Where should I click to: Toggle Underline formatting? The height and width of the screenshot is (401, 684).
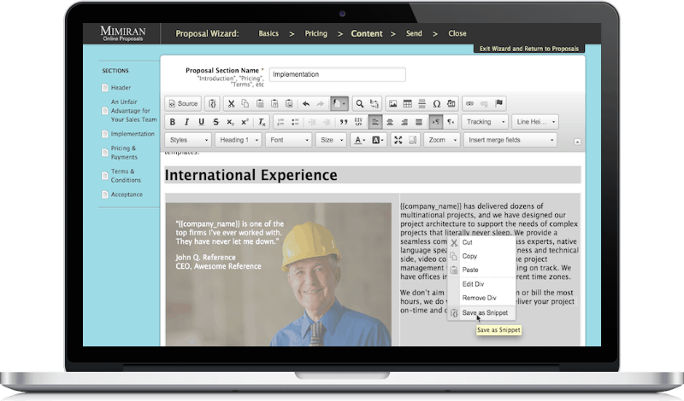pos(201,122)
